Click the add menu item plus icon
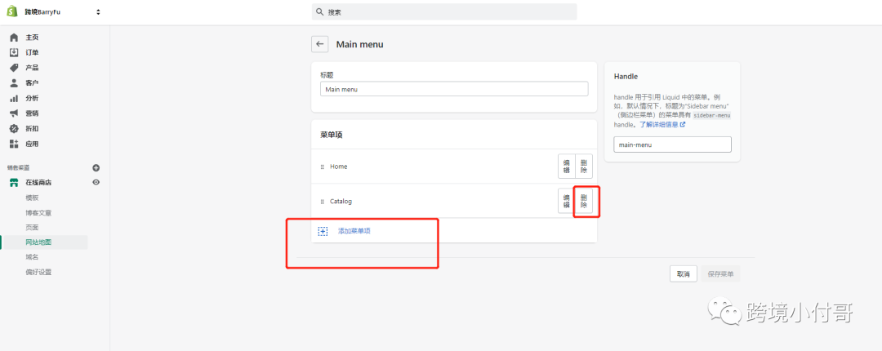This screenshot has height=351, width=882. (323, 231)
